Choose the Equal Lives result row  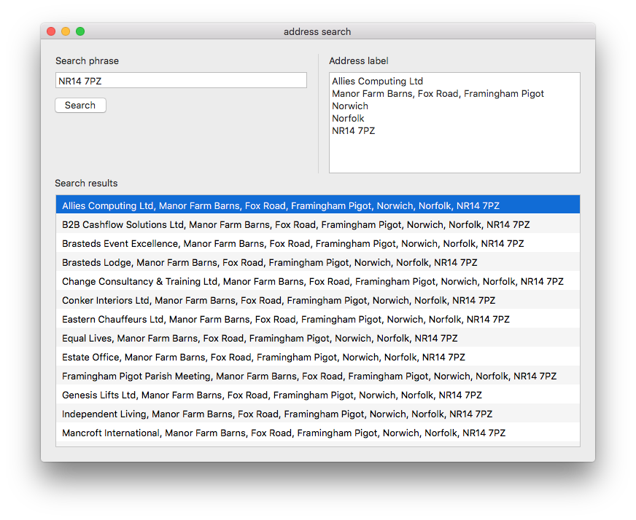pyautogui.click(x=318, y=338)
